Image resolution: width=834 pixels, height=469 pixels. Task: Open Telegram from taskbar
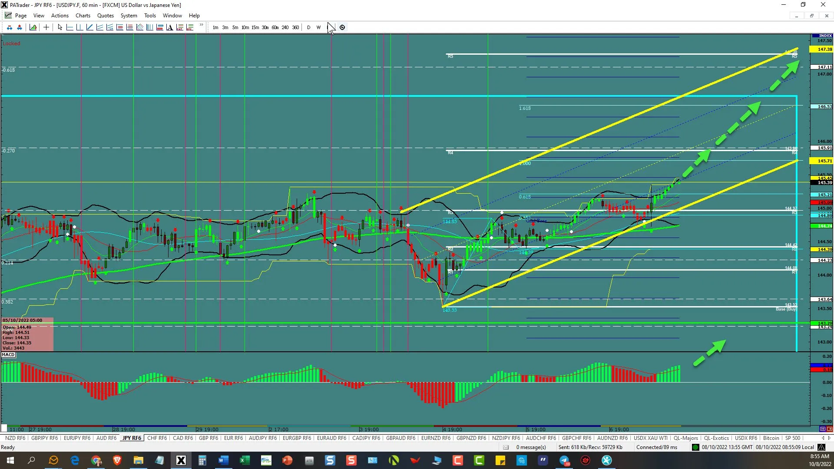tap(564, 460)
